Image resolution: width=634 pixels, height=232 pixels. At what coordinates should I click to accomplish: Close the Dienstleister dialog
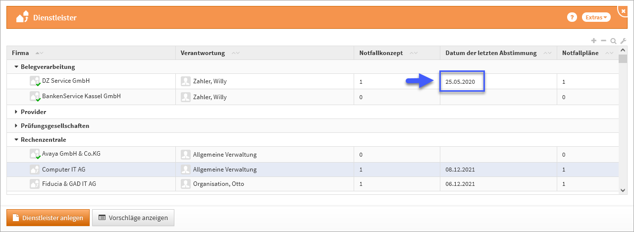pos(623,10)
